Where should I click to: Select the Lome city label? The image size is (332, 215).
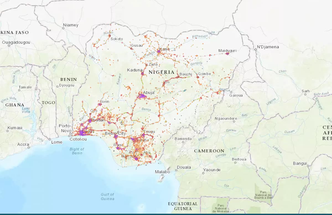[56, 142]
